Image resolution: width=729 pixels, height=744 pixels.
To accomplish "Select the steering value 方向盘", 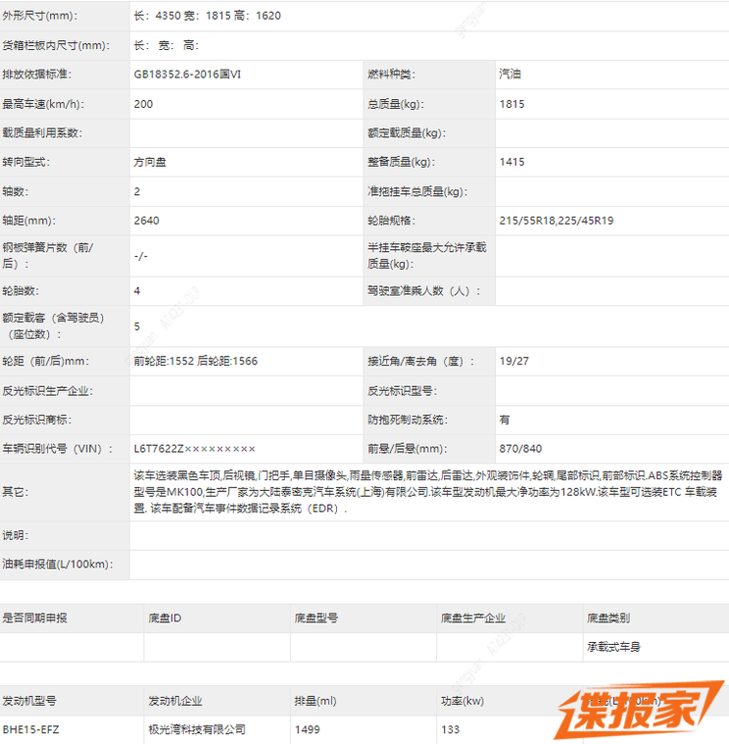I will point(150,163).
